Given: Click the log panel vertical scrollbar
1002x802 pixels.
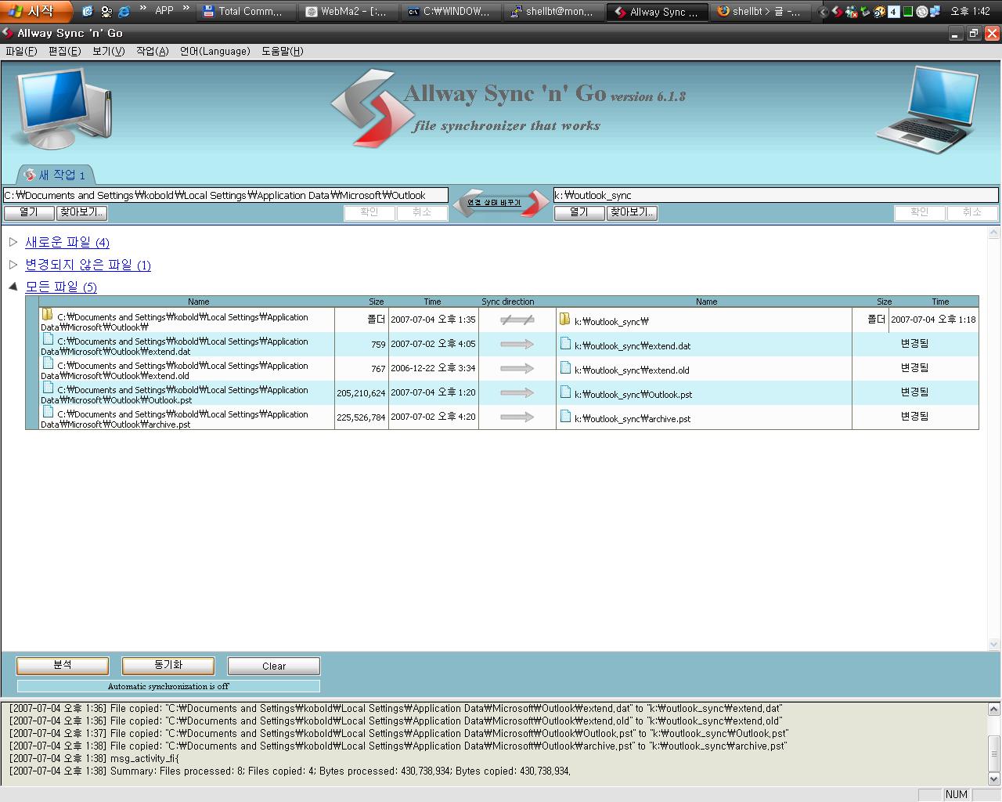Looking at the screenshot, I should tap(994, 745).
